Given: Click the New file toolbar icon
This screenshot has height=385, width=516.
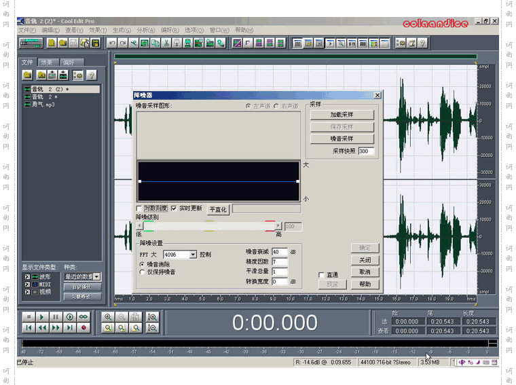Looking at the screenshot, I should tap(52, 43).
